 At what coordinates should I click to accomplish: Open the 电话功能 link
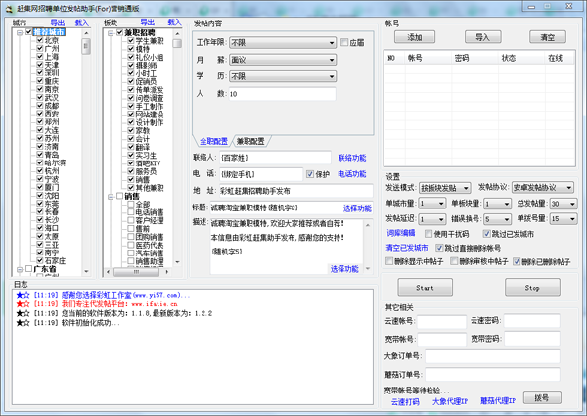point(352,174)
